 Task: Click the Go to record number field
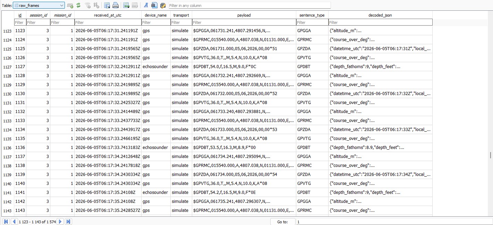point(394,222)
